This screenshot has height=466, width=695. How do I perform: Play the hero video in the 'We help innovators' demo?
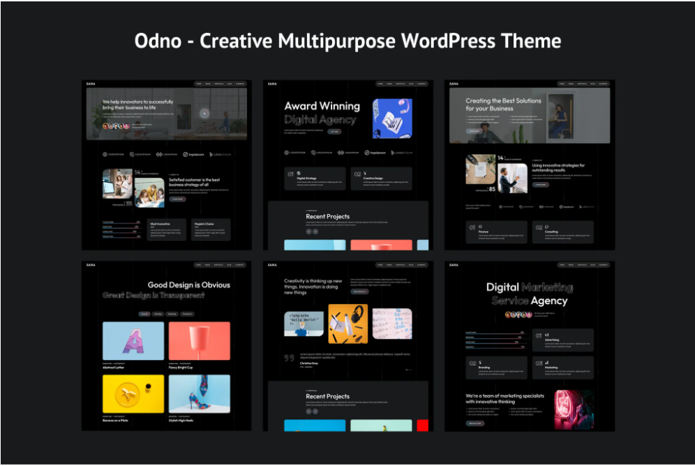[204, 114]
